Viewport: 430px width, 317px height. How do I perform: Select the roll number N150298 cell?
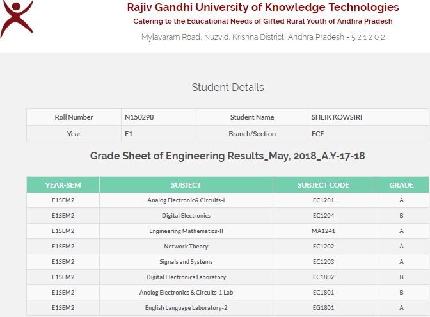click(x=159, y=117)
